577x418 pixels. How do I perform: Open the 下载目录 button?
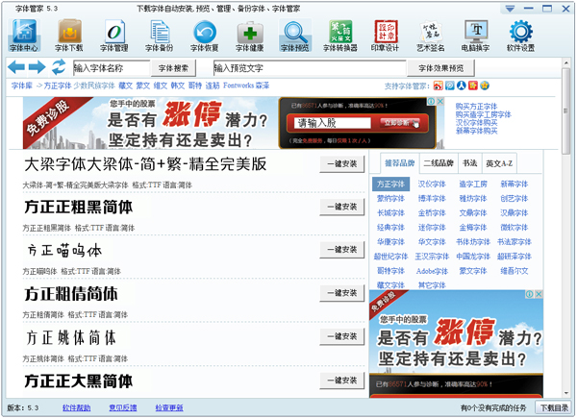click(554, 407)
